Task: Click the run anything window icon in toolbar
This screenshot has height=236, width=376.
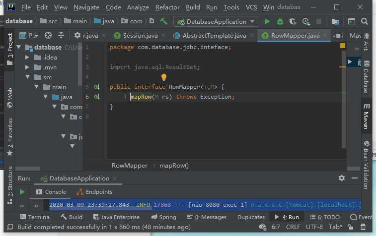Action: [352, 21]
